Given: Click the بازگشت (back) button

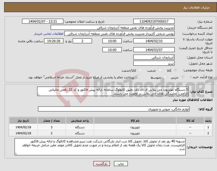Looking at the screenshot, I should tap(102, 164).
